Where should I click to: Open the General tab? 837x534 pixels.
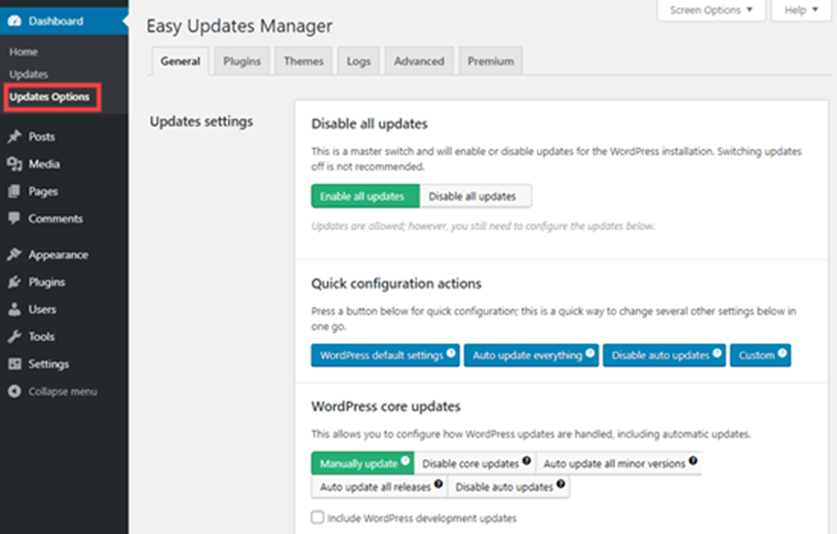pyautogui.click(x=180, y=60)
